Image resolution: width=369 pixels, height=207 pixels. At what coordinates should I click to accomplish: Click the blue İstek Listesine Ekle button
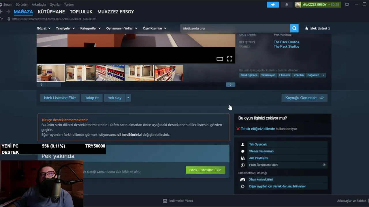(x=60, y=98)
